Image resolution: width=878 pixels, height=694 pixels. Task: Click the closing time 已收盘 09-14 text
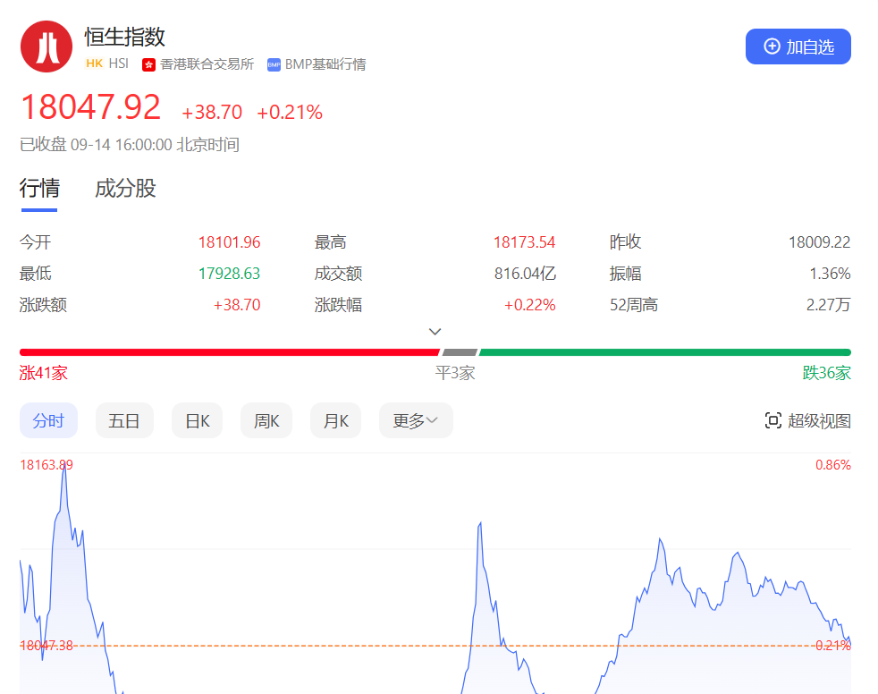pos(130,145)
